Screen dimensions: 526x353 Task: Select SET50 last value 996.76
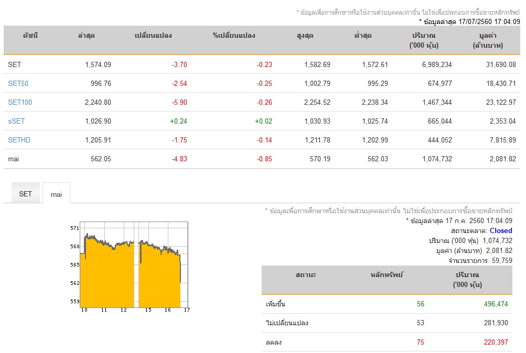point(101,83)
